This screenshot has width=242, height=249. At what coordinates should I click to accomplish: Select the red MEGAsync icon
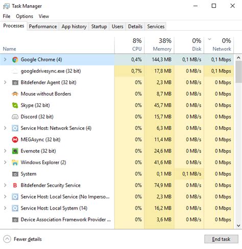(15, 140)
